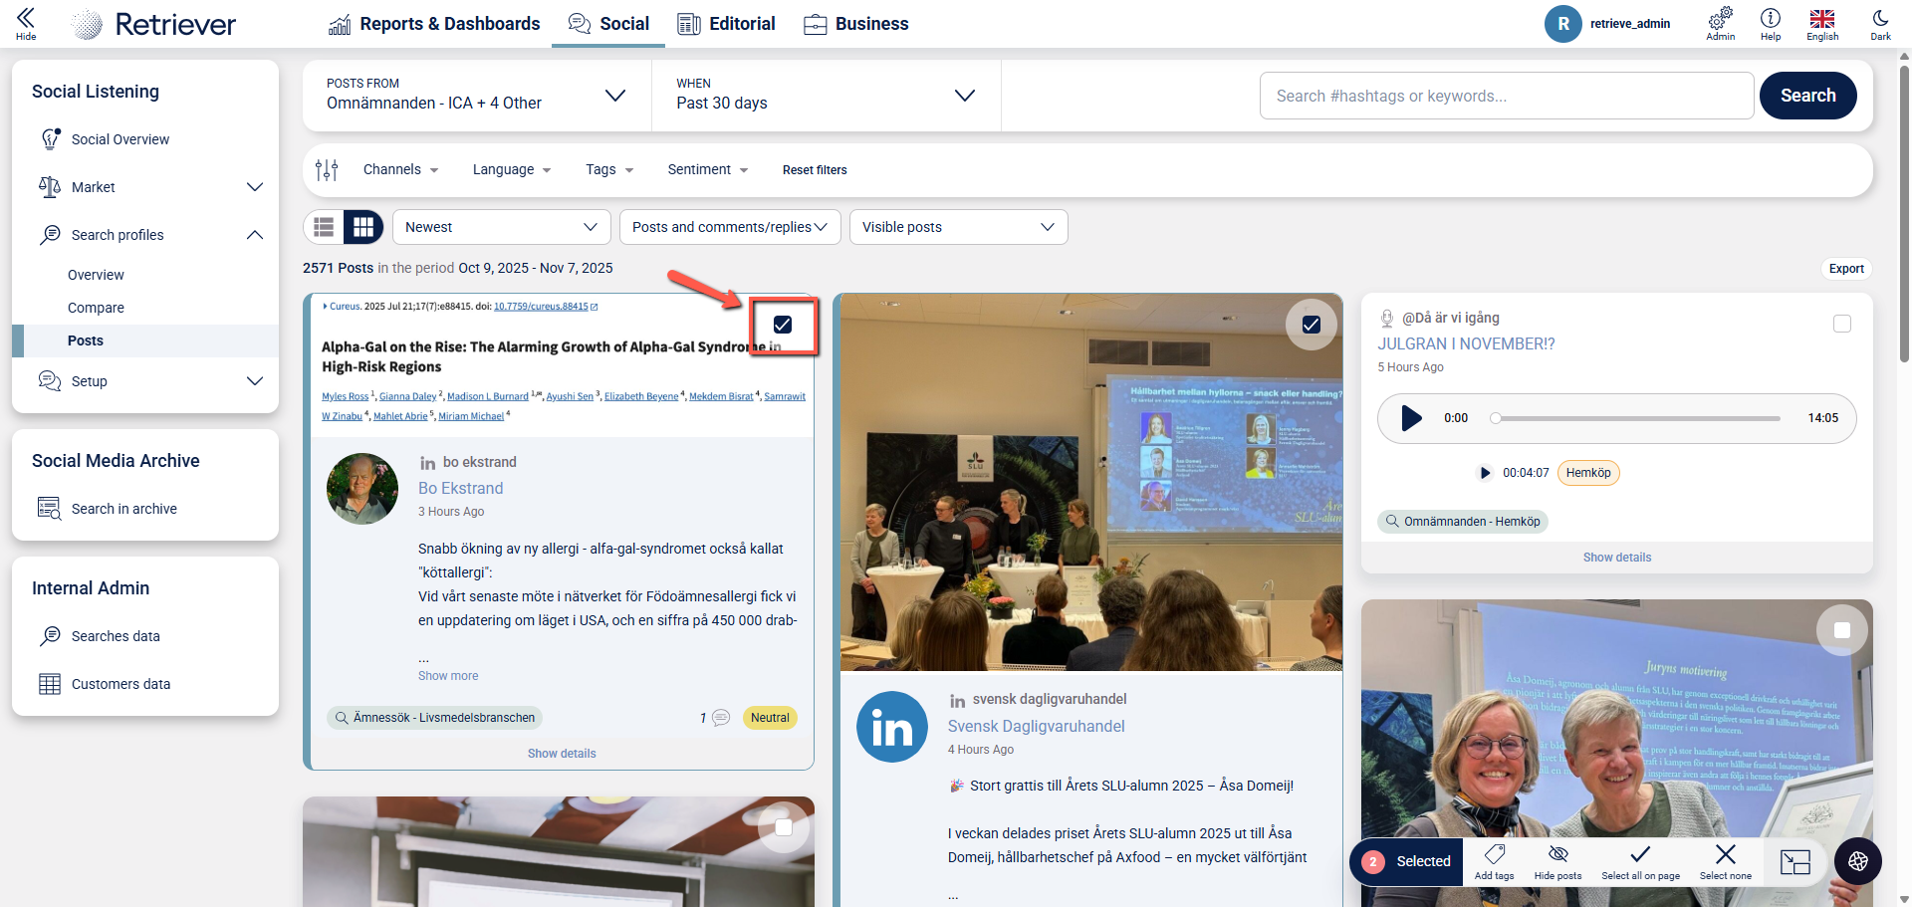Click the comment bubble icon on Bo Ekstrand post

tap(721, 718)
